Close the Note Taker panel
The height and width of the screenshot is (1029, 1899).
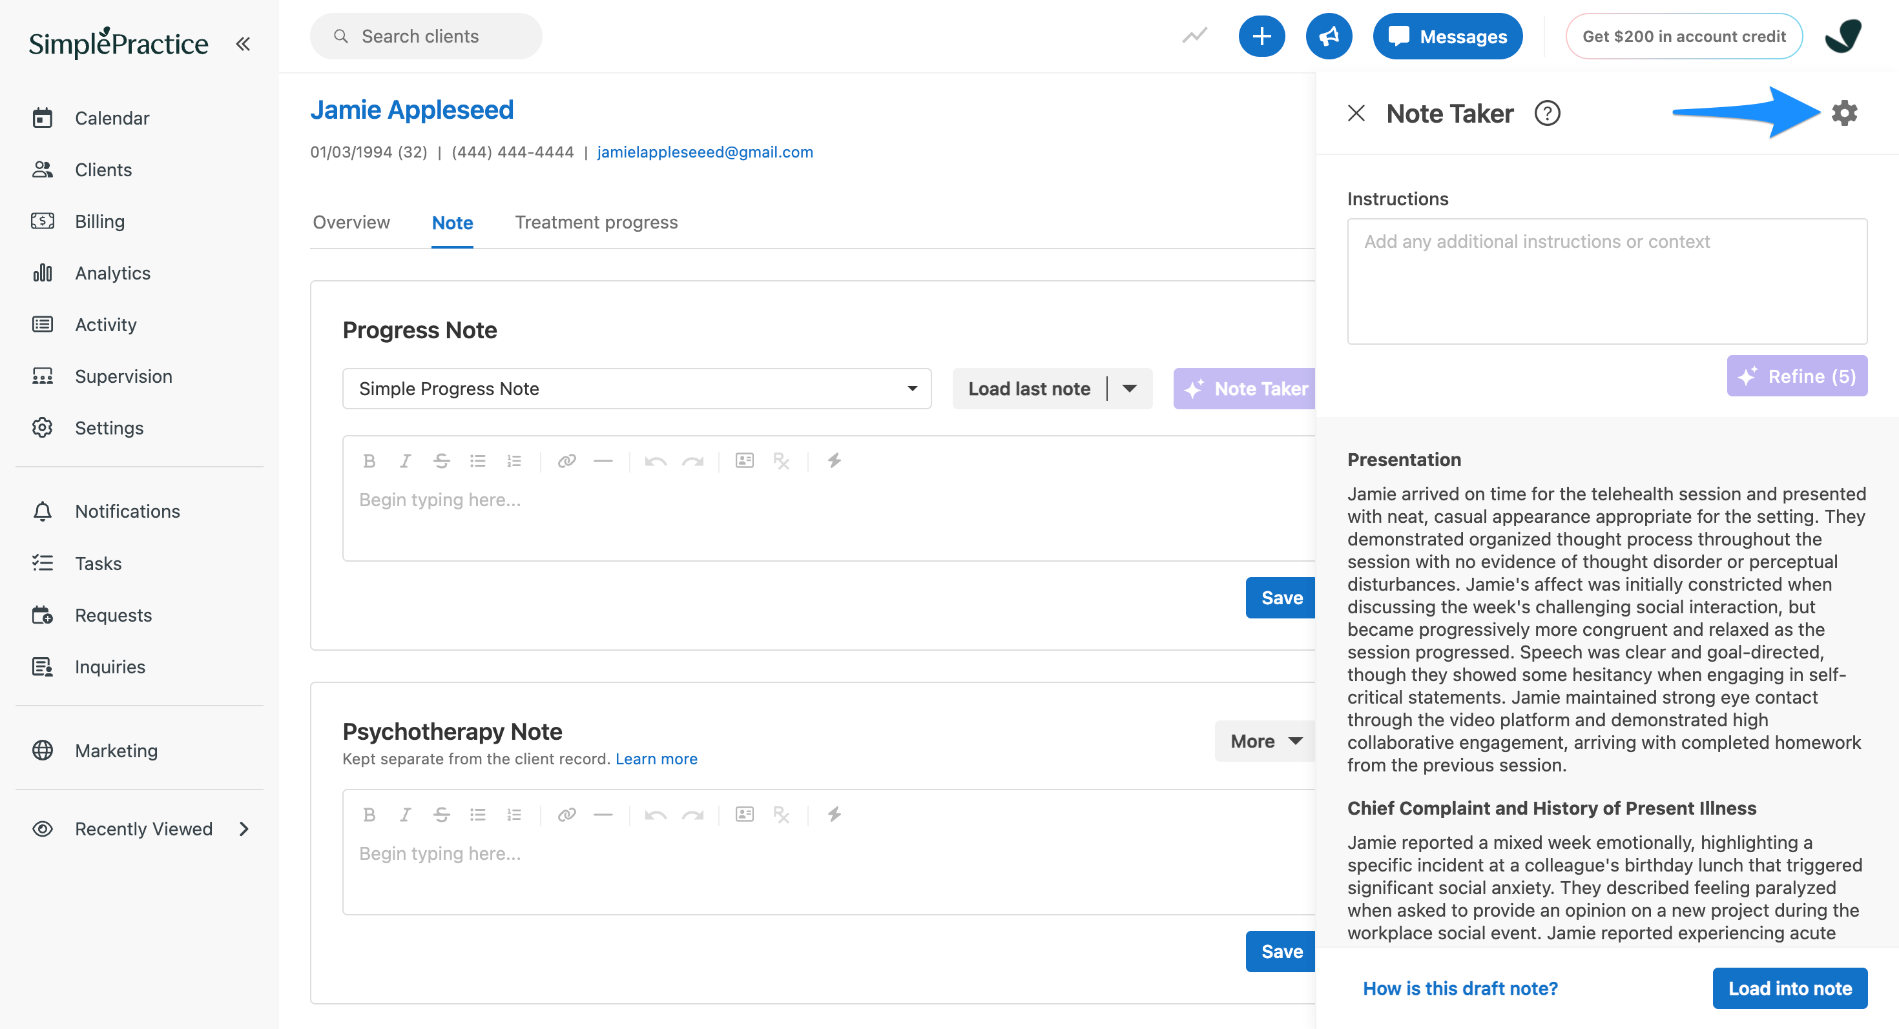[1356, 114]
